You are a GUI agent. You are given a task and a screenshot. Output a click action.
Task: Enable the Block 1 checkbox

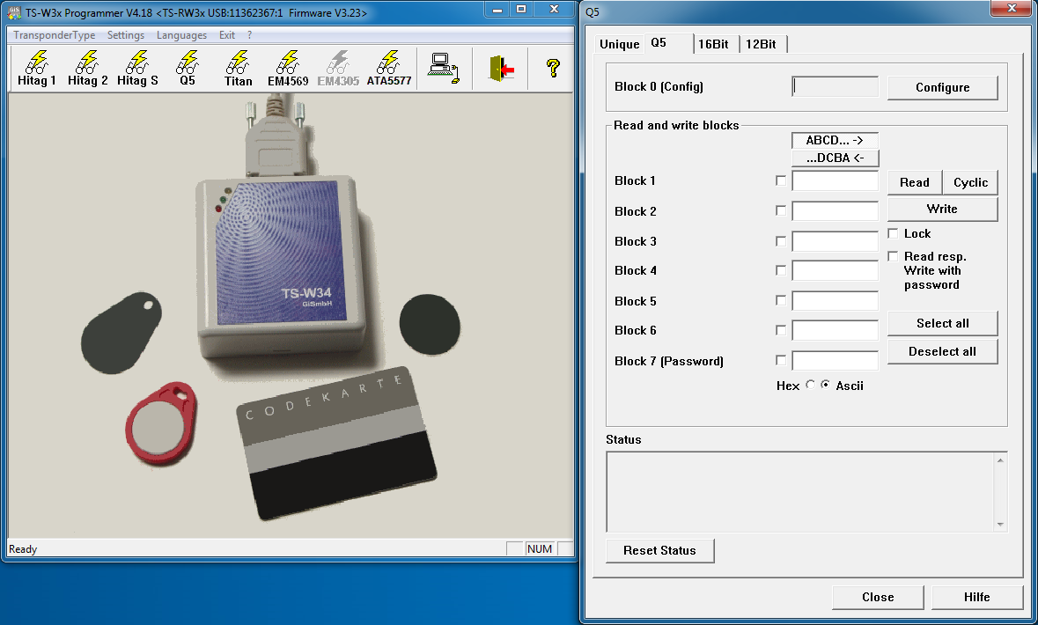(781, 181)
